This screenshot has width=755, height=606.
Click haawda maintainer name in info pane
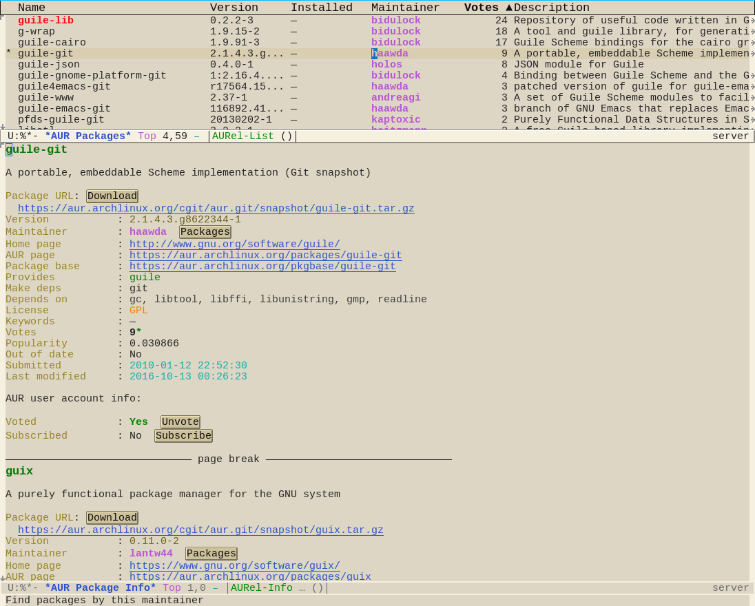148,232
